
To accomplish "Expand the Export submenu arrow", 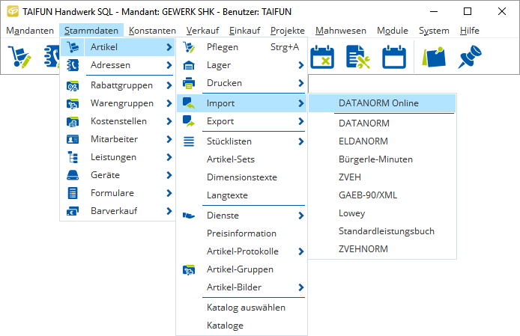I will click(300, 121).
